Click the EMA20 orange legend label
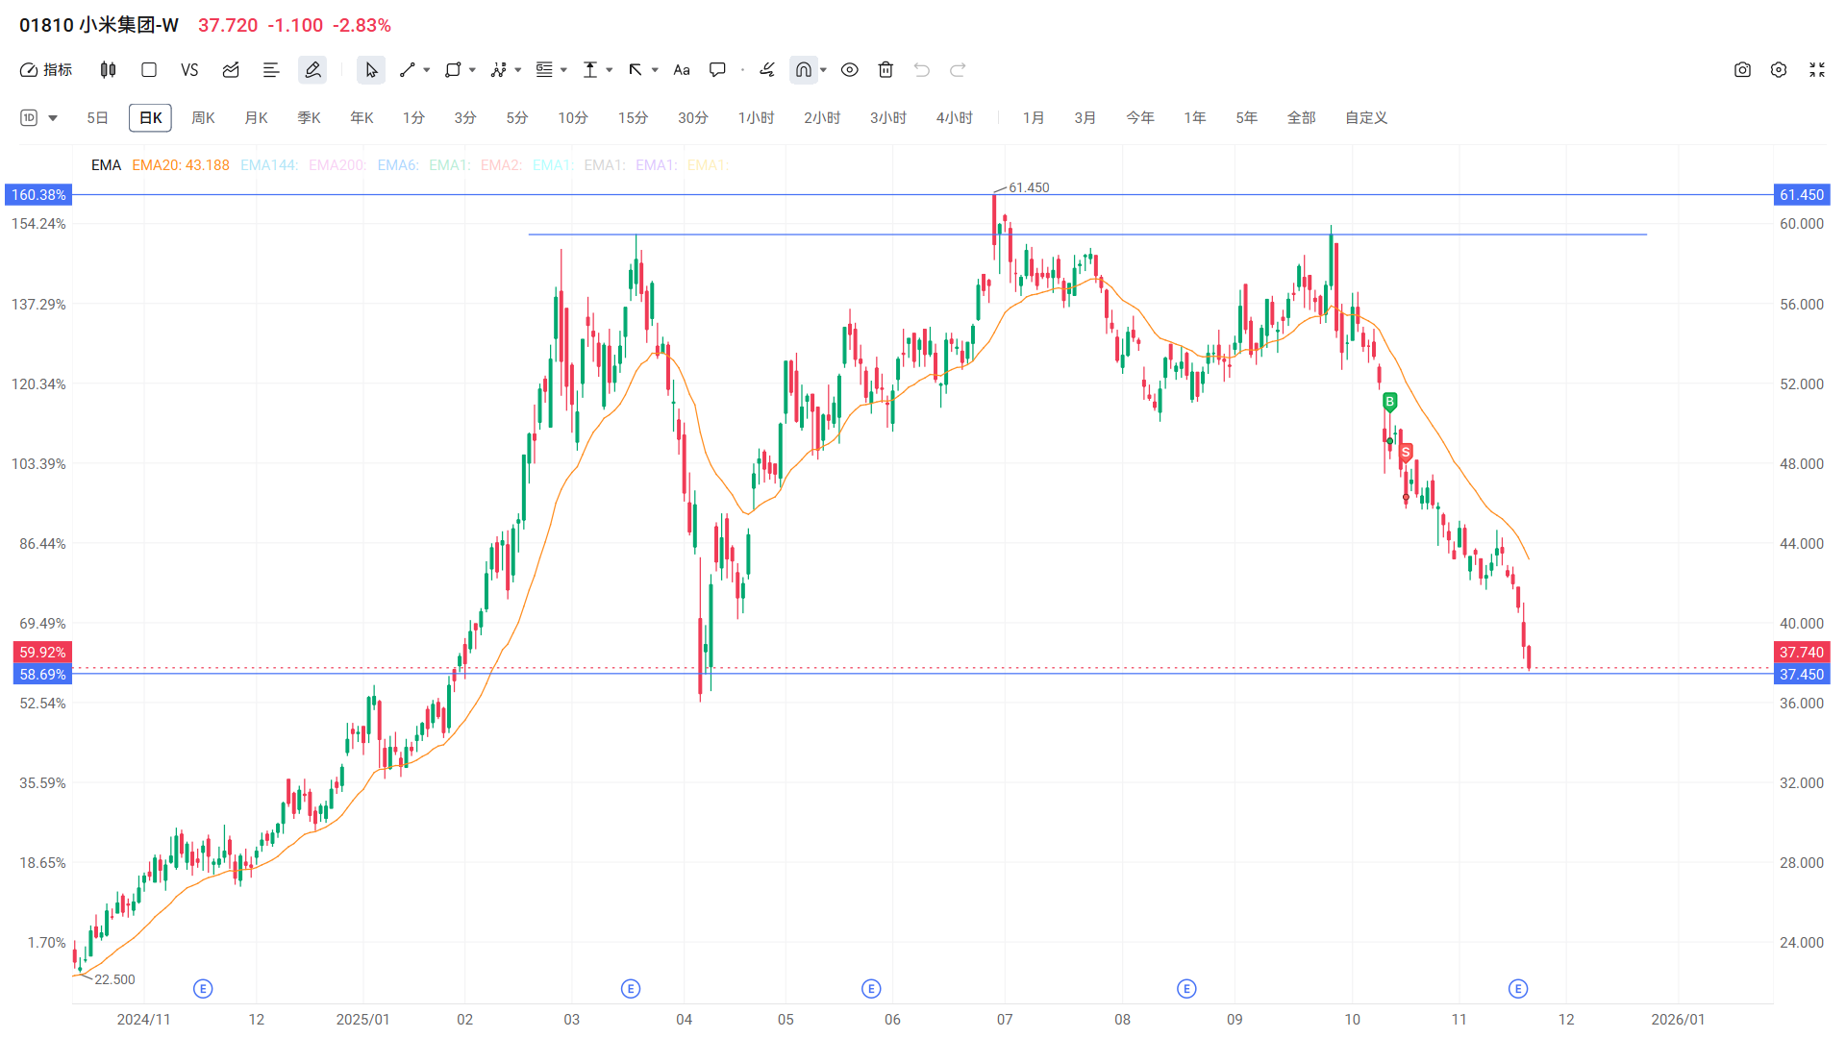1846x1038 pixels. coord(180,165)
